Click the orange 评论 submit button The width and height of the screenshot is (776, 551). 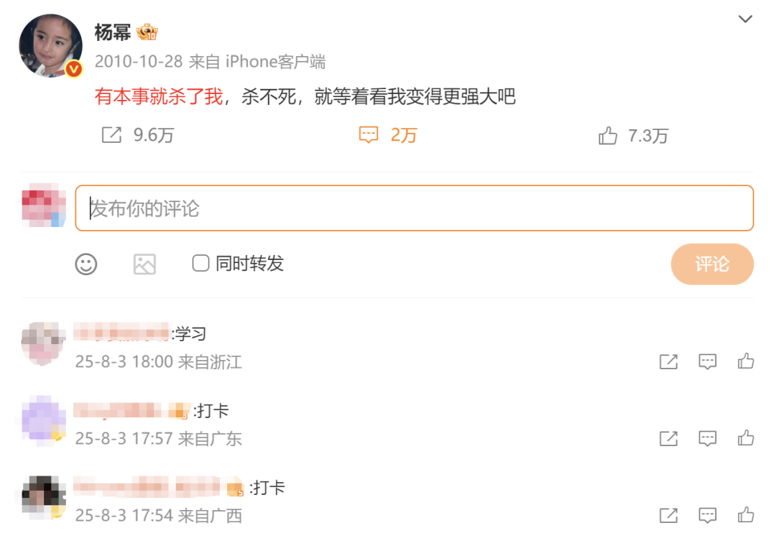tap(712, 264)
